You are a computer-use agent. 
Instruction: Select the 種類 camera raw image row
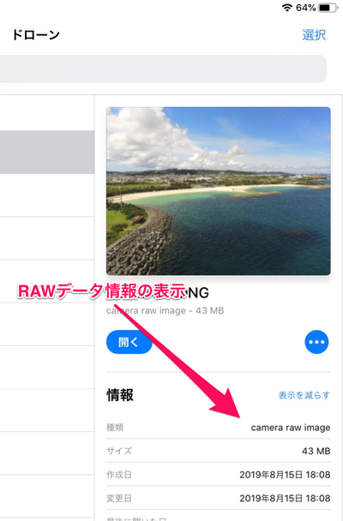(219, 428)
